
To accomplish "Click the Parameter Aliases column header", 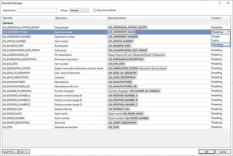I will click(159, 18).
